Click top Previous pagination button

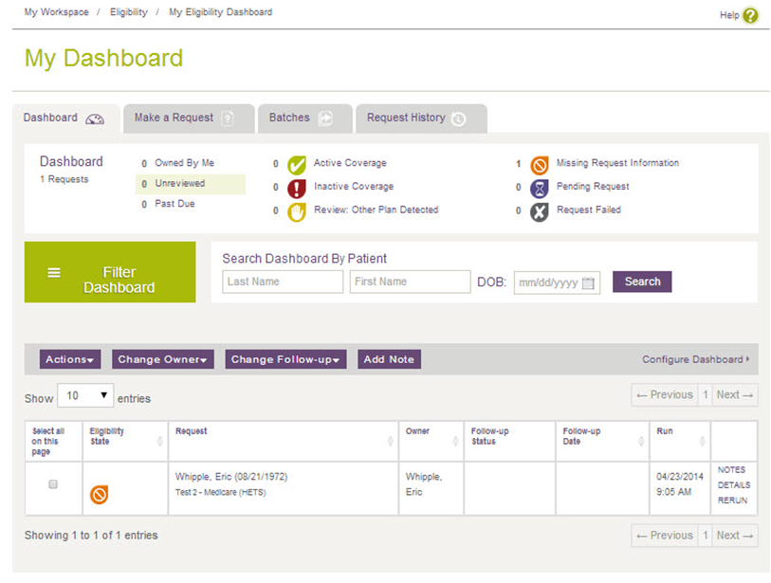point(665,394)
